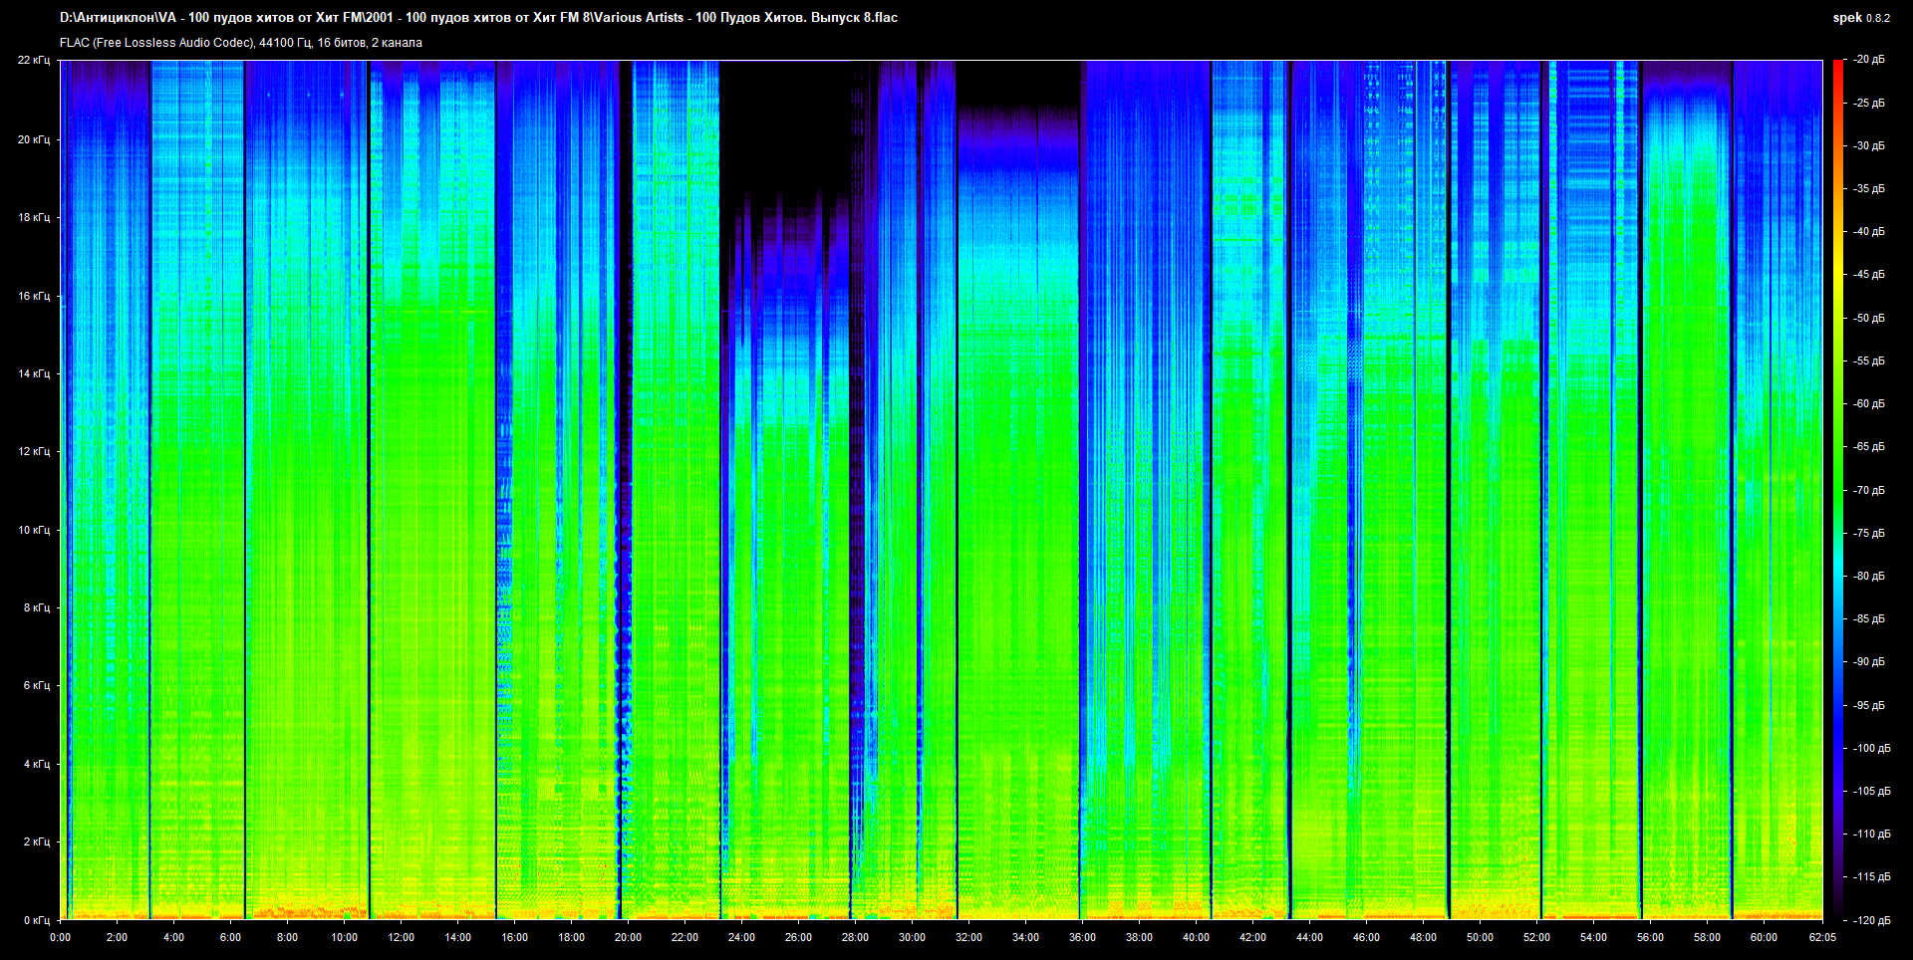Screen dimensions: 1913x960
Task: Select the 10:00 time axis marker
Action: pyautogui.click(x=344, y=937)
